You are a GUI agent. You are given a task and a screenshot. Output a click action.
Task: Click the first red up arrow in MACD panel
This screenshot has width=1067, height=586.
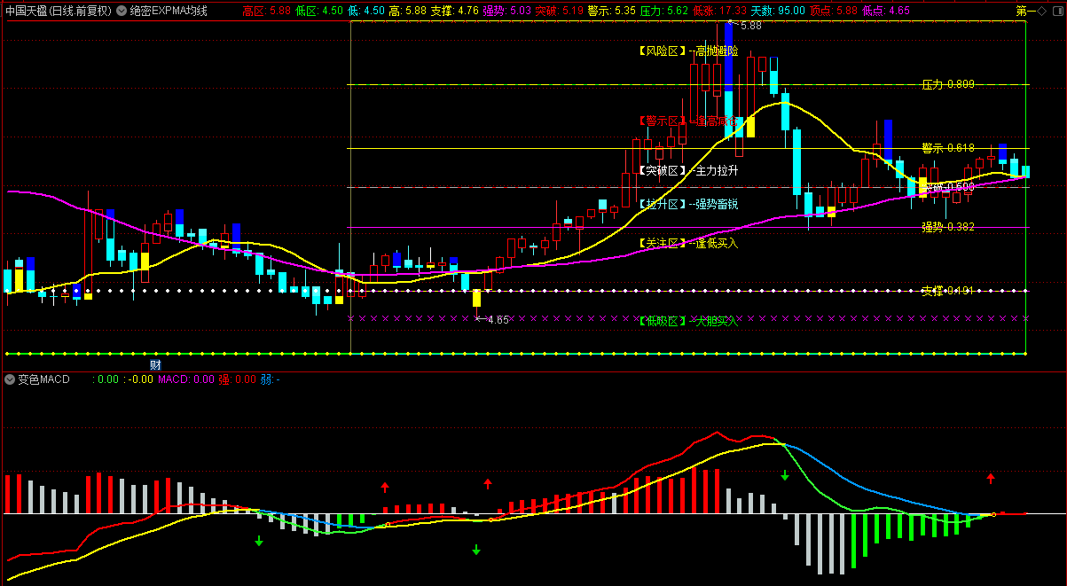(x=385, y=487)
